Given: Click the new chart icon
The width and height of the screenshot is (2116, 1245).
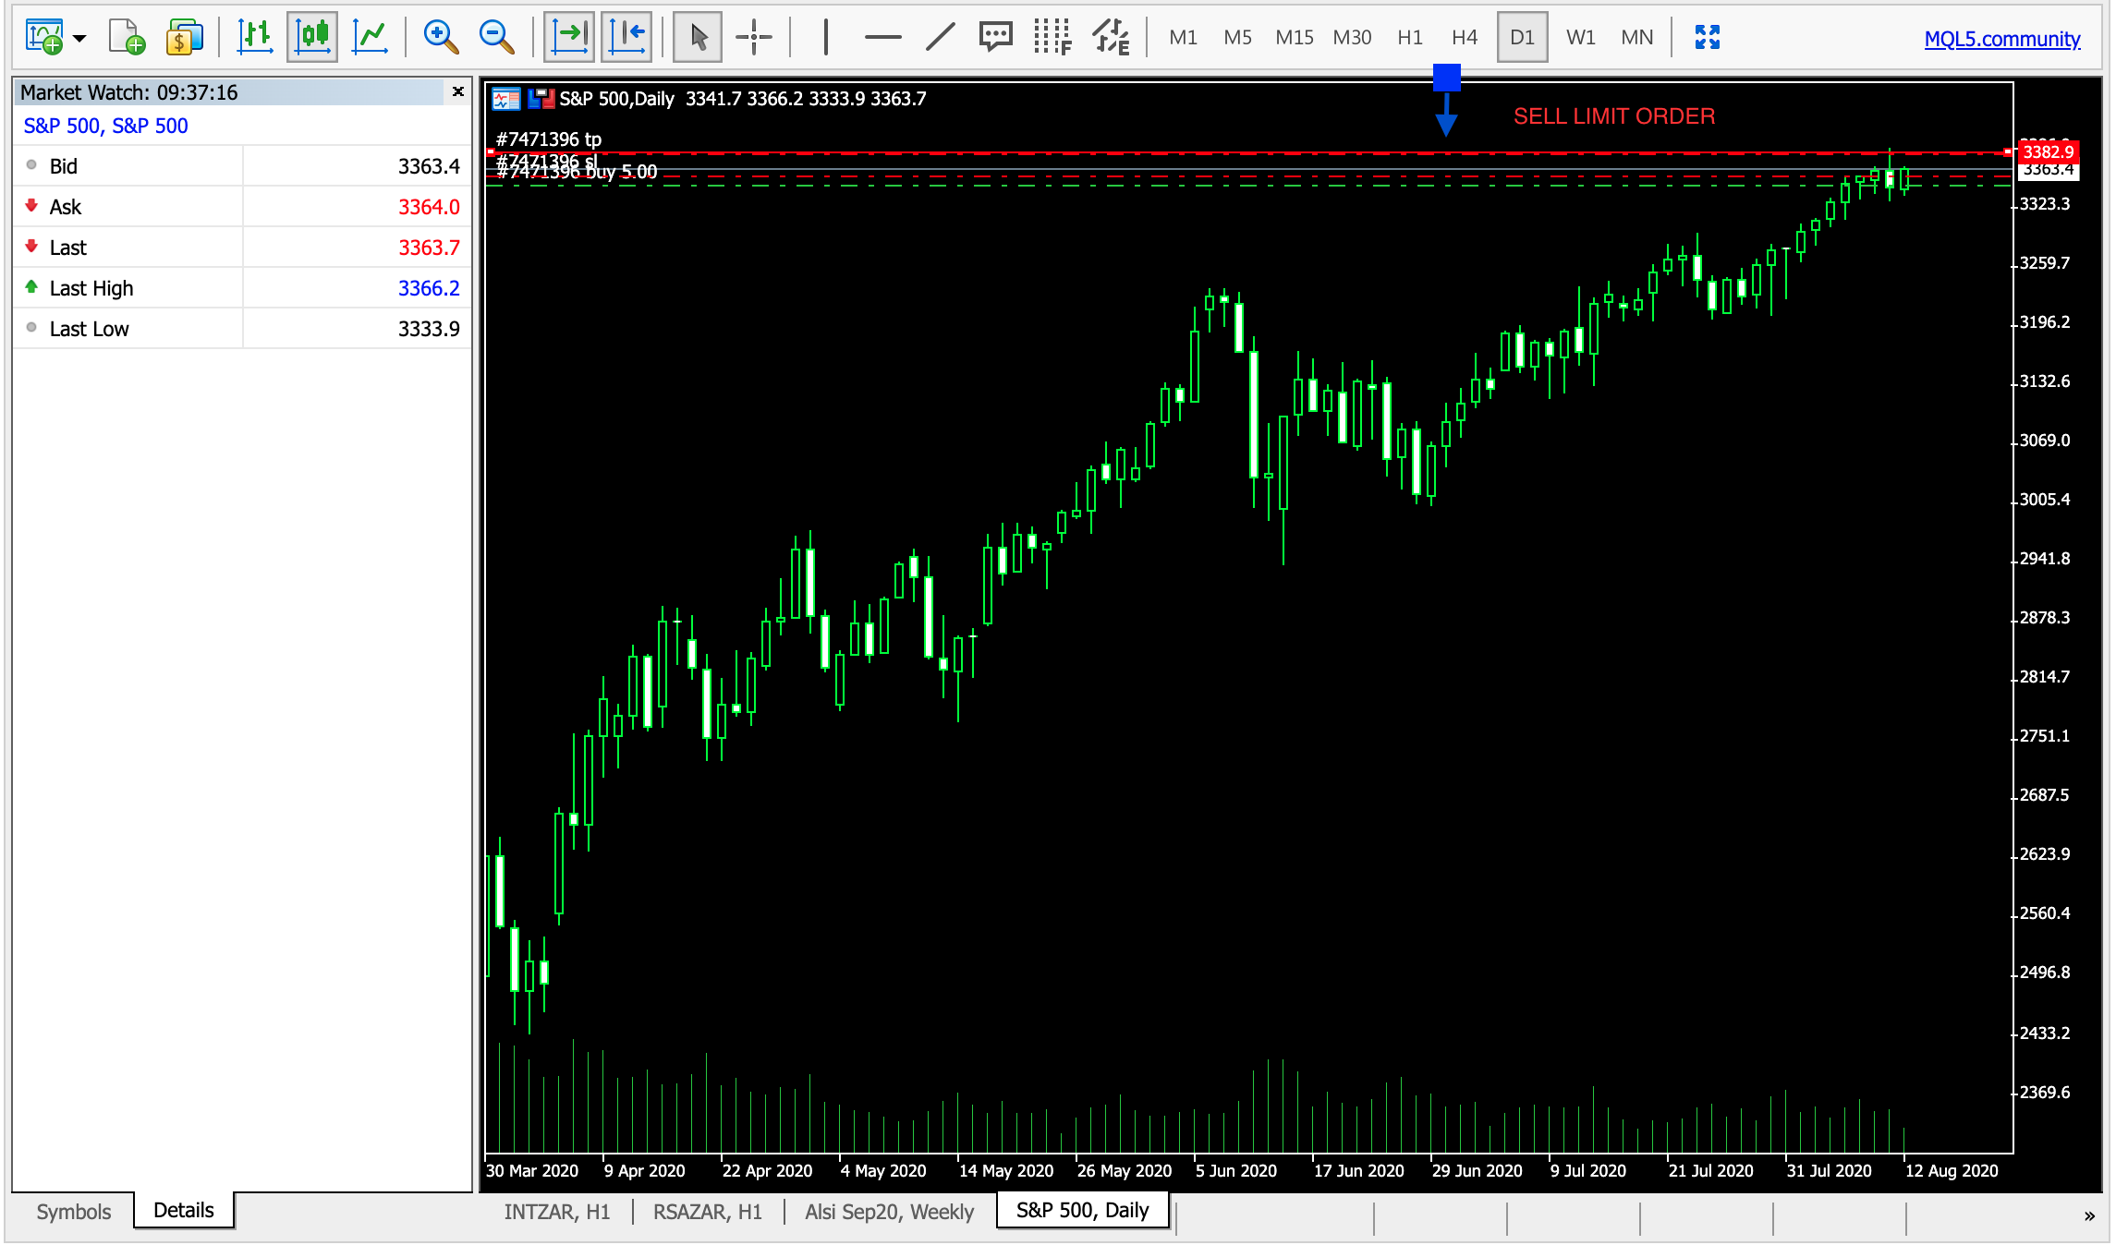Looking at the screenshot, I should point(43,37).
